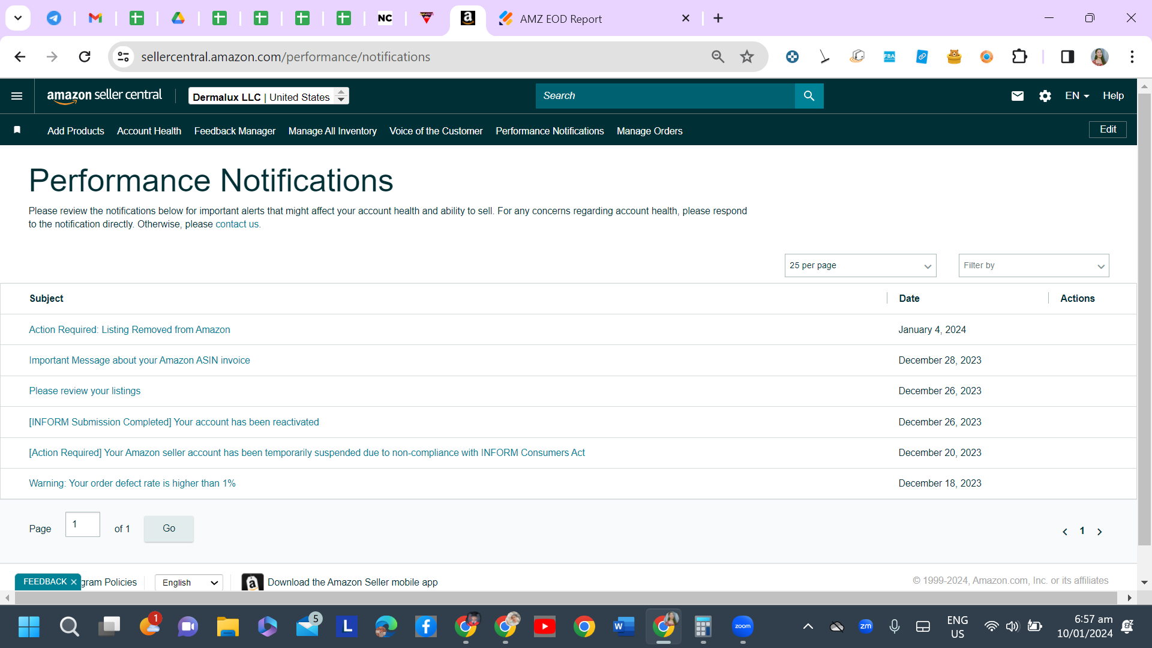Click Download the Amazon Seller mobile app
The image size is (1152, 648).
[x=352, y=583]
